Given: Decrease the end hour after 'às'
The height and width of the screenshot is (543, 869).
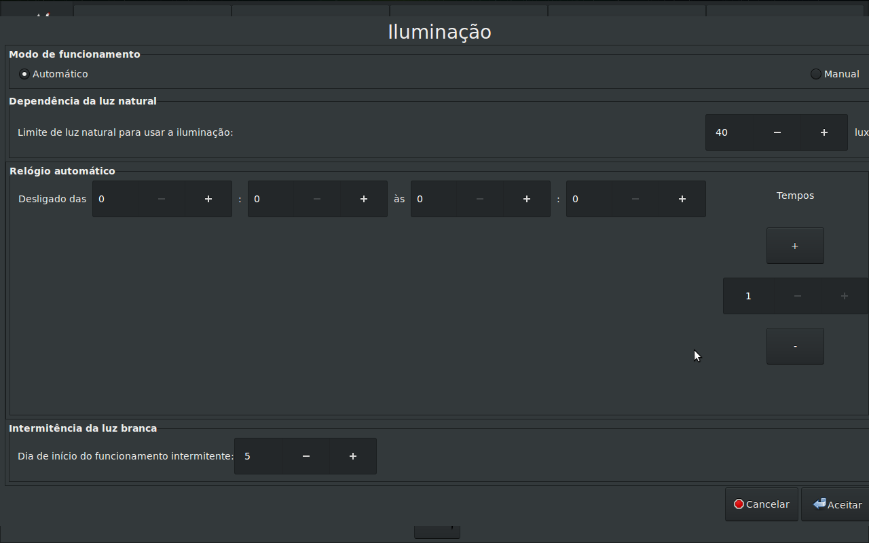Looking at the screenshot, I should click(480, 199).
